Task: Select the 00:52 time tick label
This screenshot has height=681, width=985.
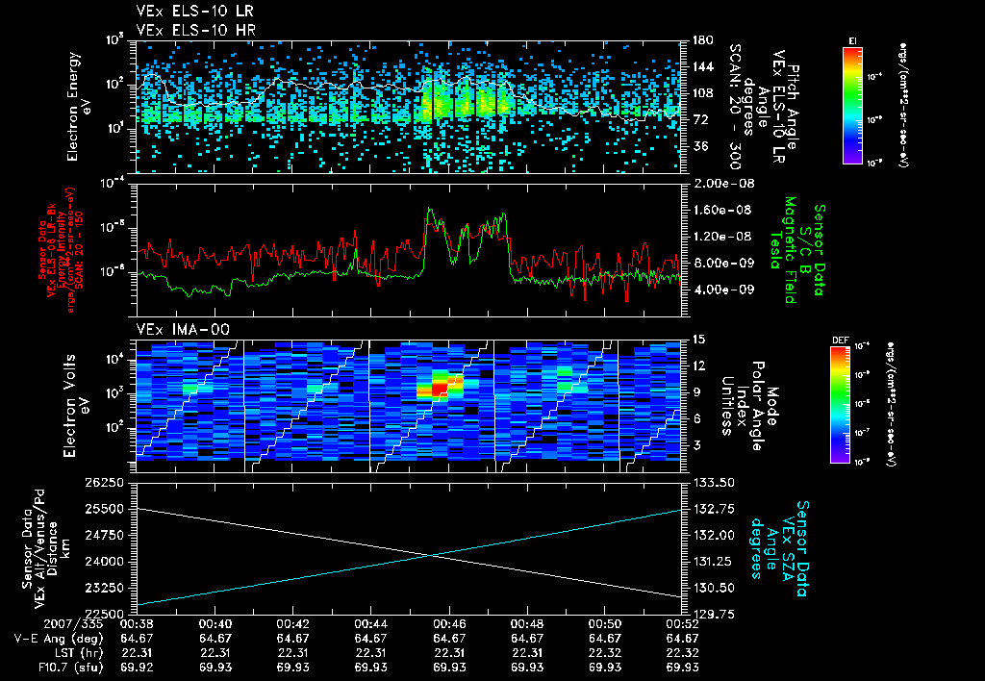Action: [682, 624]
